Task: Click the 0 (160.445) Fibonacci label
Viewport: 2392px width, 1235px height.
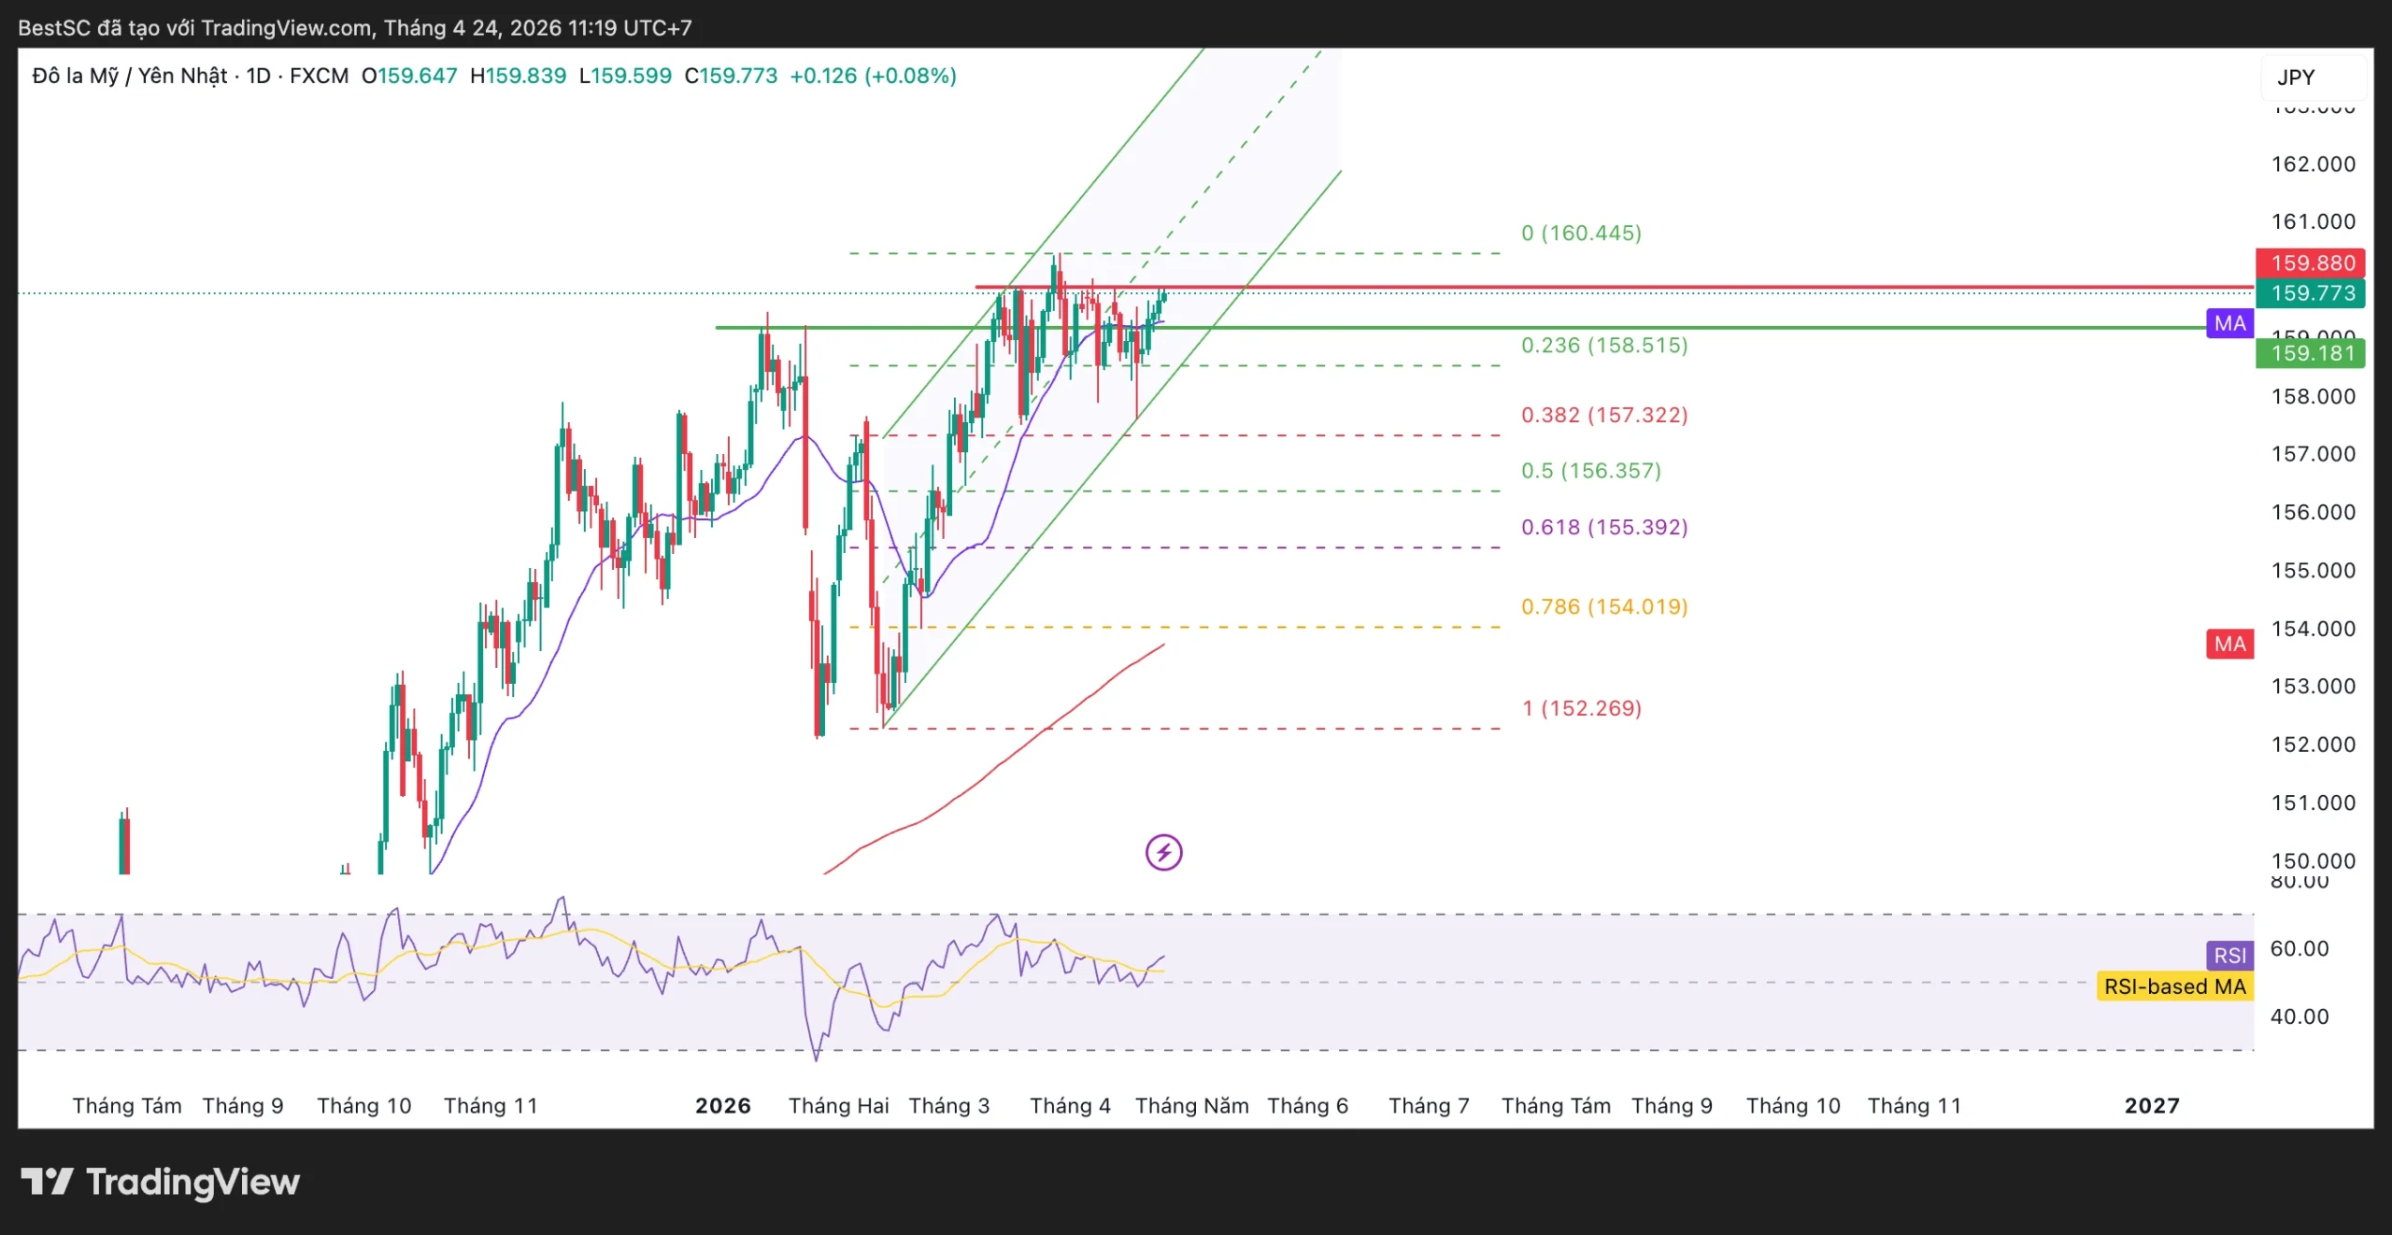Action: (x=1581, y=233)
